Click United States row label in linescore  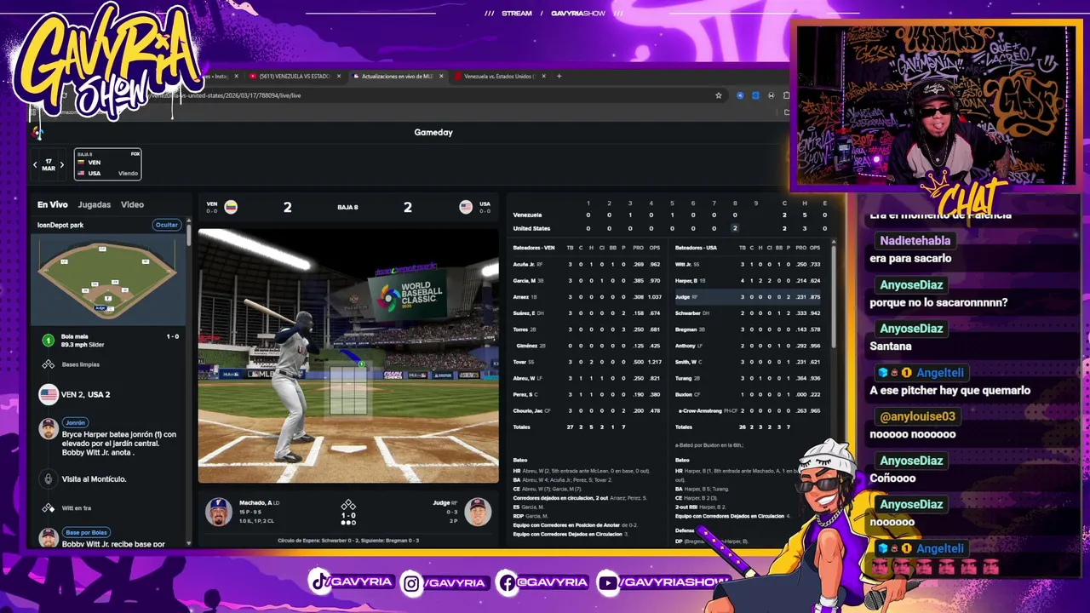pos(531,228)
